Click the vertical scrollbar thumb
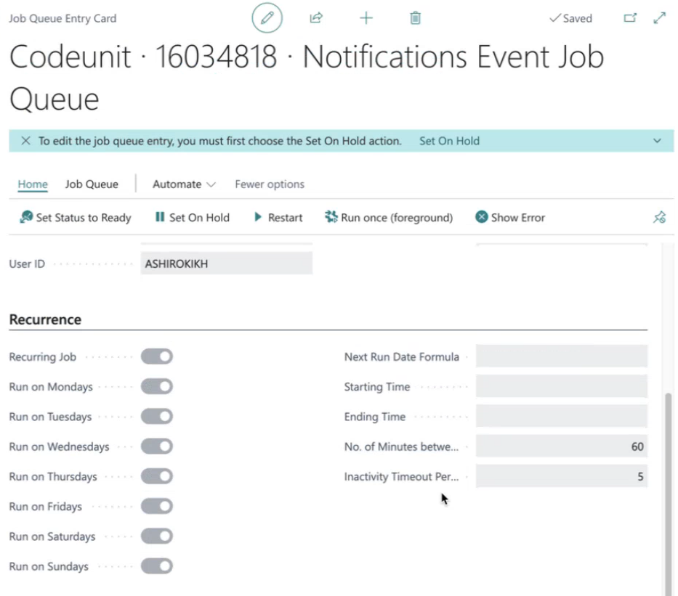The height and width of the screenshot is (596, 678). pos(669,492)
